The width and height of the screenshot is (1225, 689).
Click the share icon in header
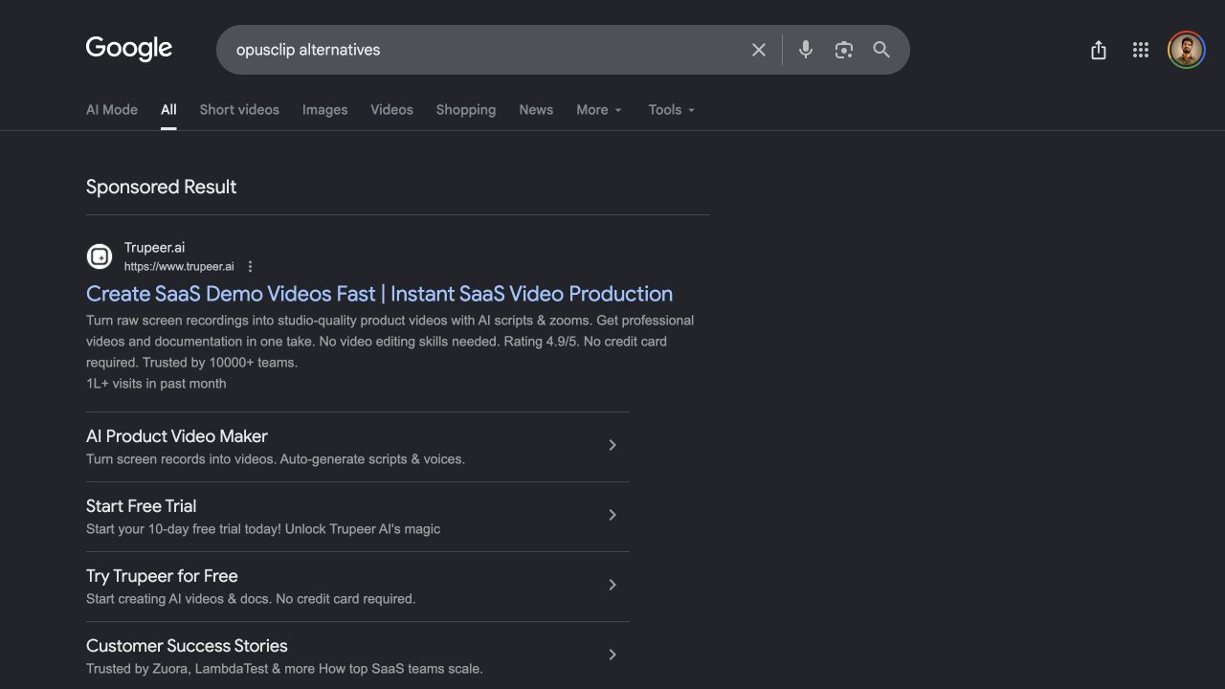tap(1099, 50)
